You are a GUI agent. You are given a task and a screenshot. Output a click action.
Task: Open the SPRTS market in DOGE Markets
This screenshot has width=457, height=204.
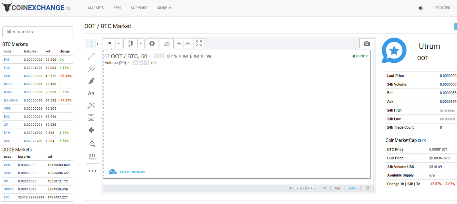9,189
